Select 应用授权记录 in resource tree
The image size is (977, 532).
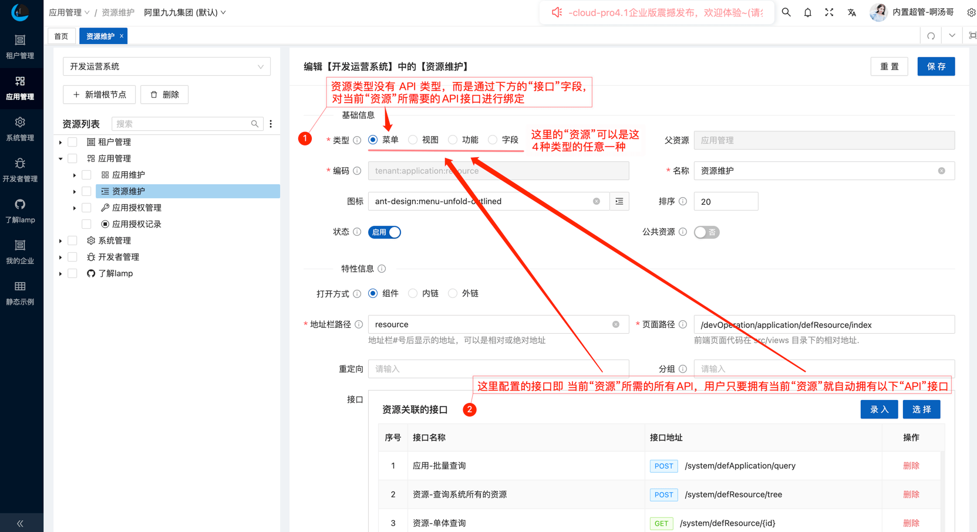136,224
